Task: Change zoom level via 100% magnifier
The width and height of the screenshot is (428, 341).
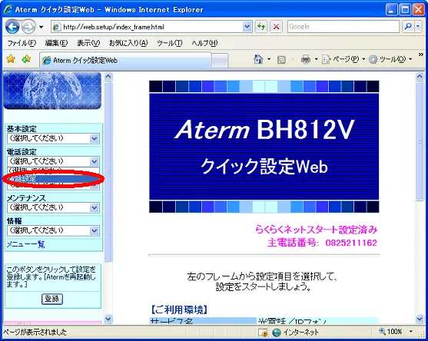Action: tap(390, 332)
